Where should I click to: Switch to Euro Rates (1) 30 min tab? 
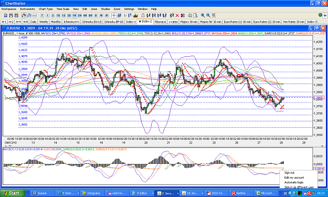point(237,22)
